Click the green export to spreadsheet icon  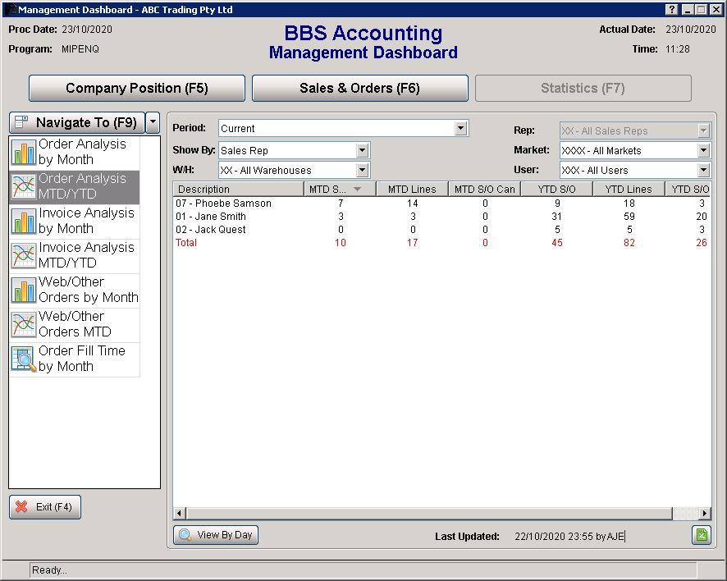(701, 535)
